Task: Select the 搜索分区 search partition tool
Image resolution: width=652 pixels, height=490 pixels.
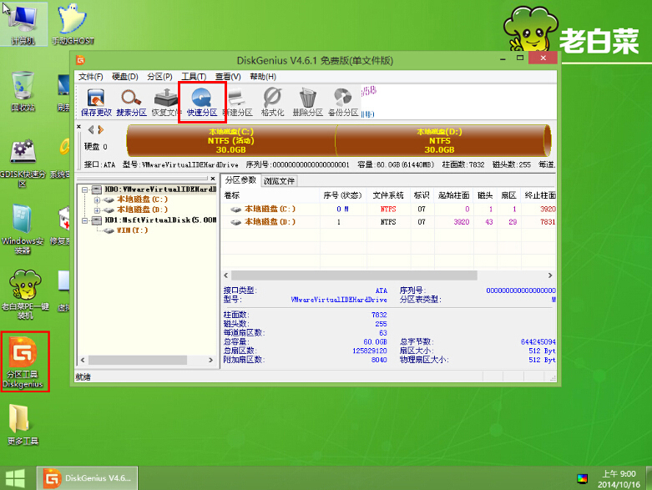Action: 131,102
